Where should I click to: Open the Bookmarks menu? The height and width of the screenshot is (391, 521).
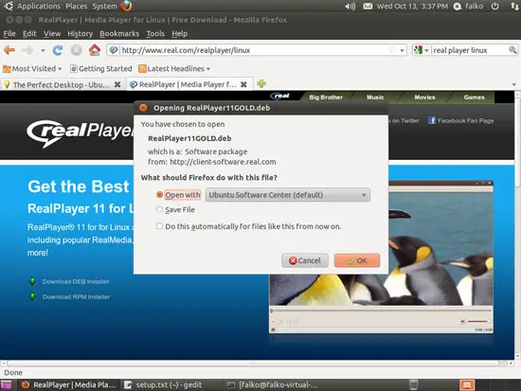pyautogui.click(x=119, y=33)
